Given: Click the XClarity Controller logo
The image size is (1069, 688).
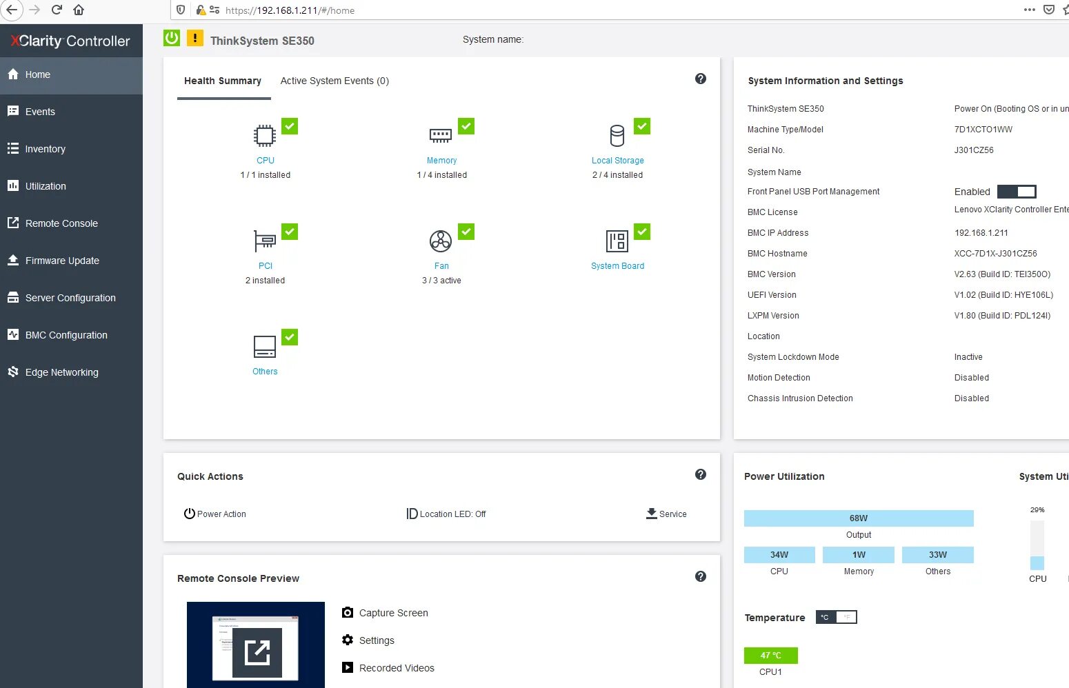Looking at the screenshot, I should point(70,41).
